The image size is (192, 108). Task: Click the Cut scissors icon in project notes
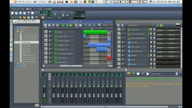(x=143, y=74)
